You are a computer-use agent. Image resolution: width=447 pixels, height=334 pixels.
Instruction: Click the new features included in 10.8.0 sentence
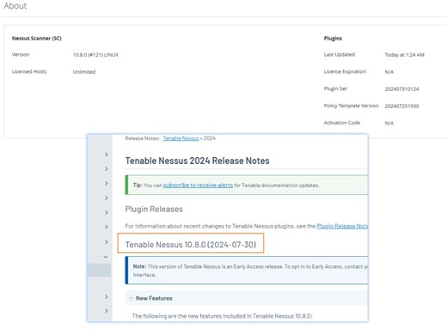tap(222, 316)
